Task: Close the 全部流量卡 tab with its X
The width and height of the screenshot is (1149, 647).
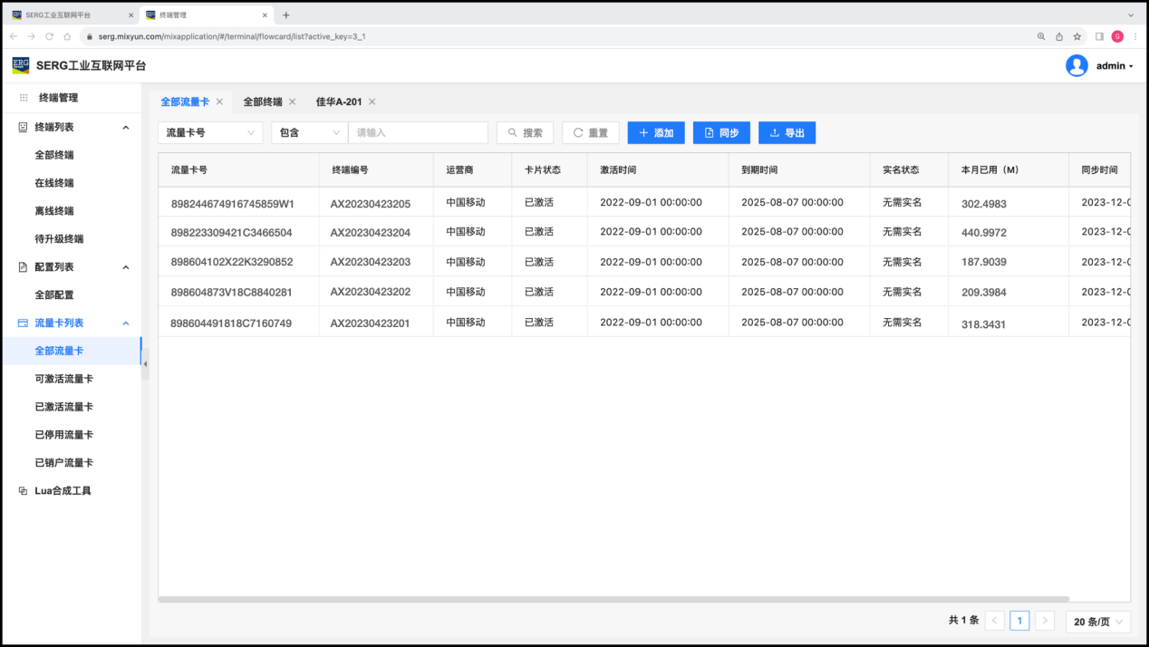Action: [x=219, y=102]
